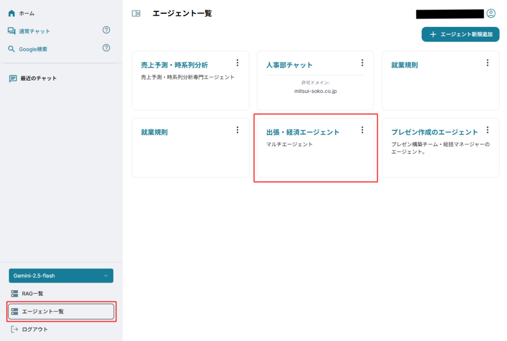Open the user profile account icon
This screenshot has height=341, width=507.
pos(491,13)
